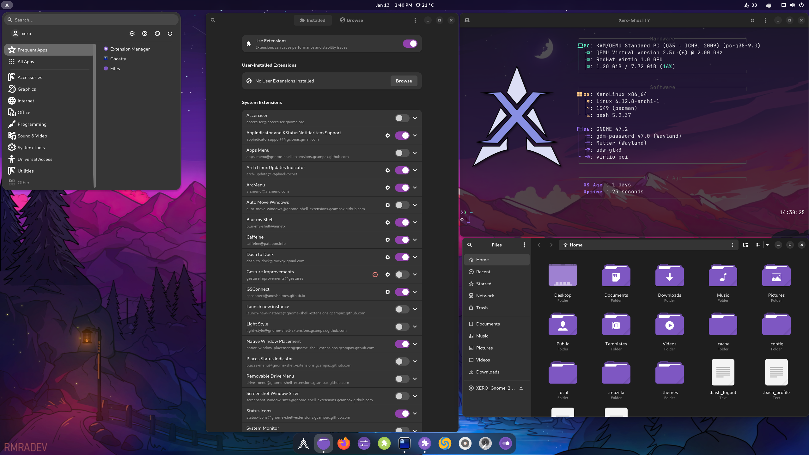Expand the Dash to Dock extension chevron
809x455 pixels.
point(416,257)
